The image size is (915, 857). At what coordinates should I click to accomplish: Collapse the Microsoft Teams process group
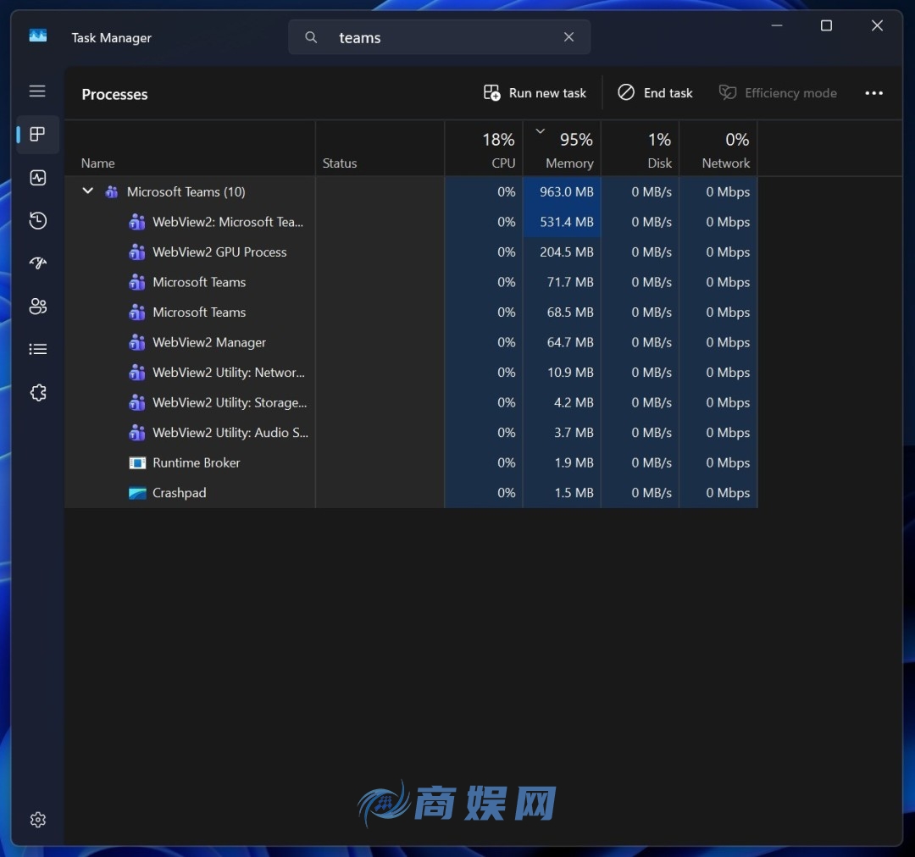(x=87, y=191)
